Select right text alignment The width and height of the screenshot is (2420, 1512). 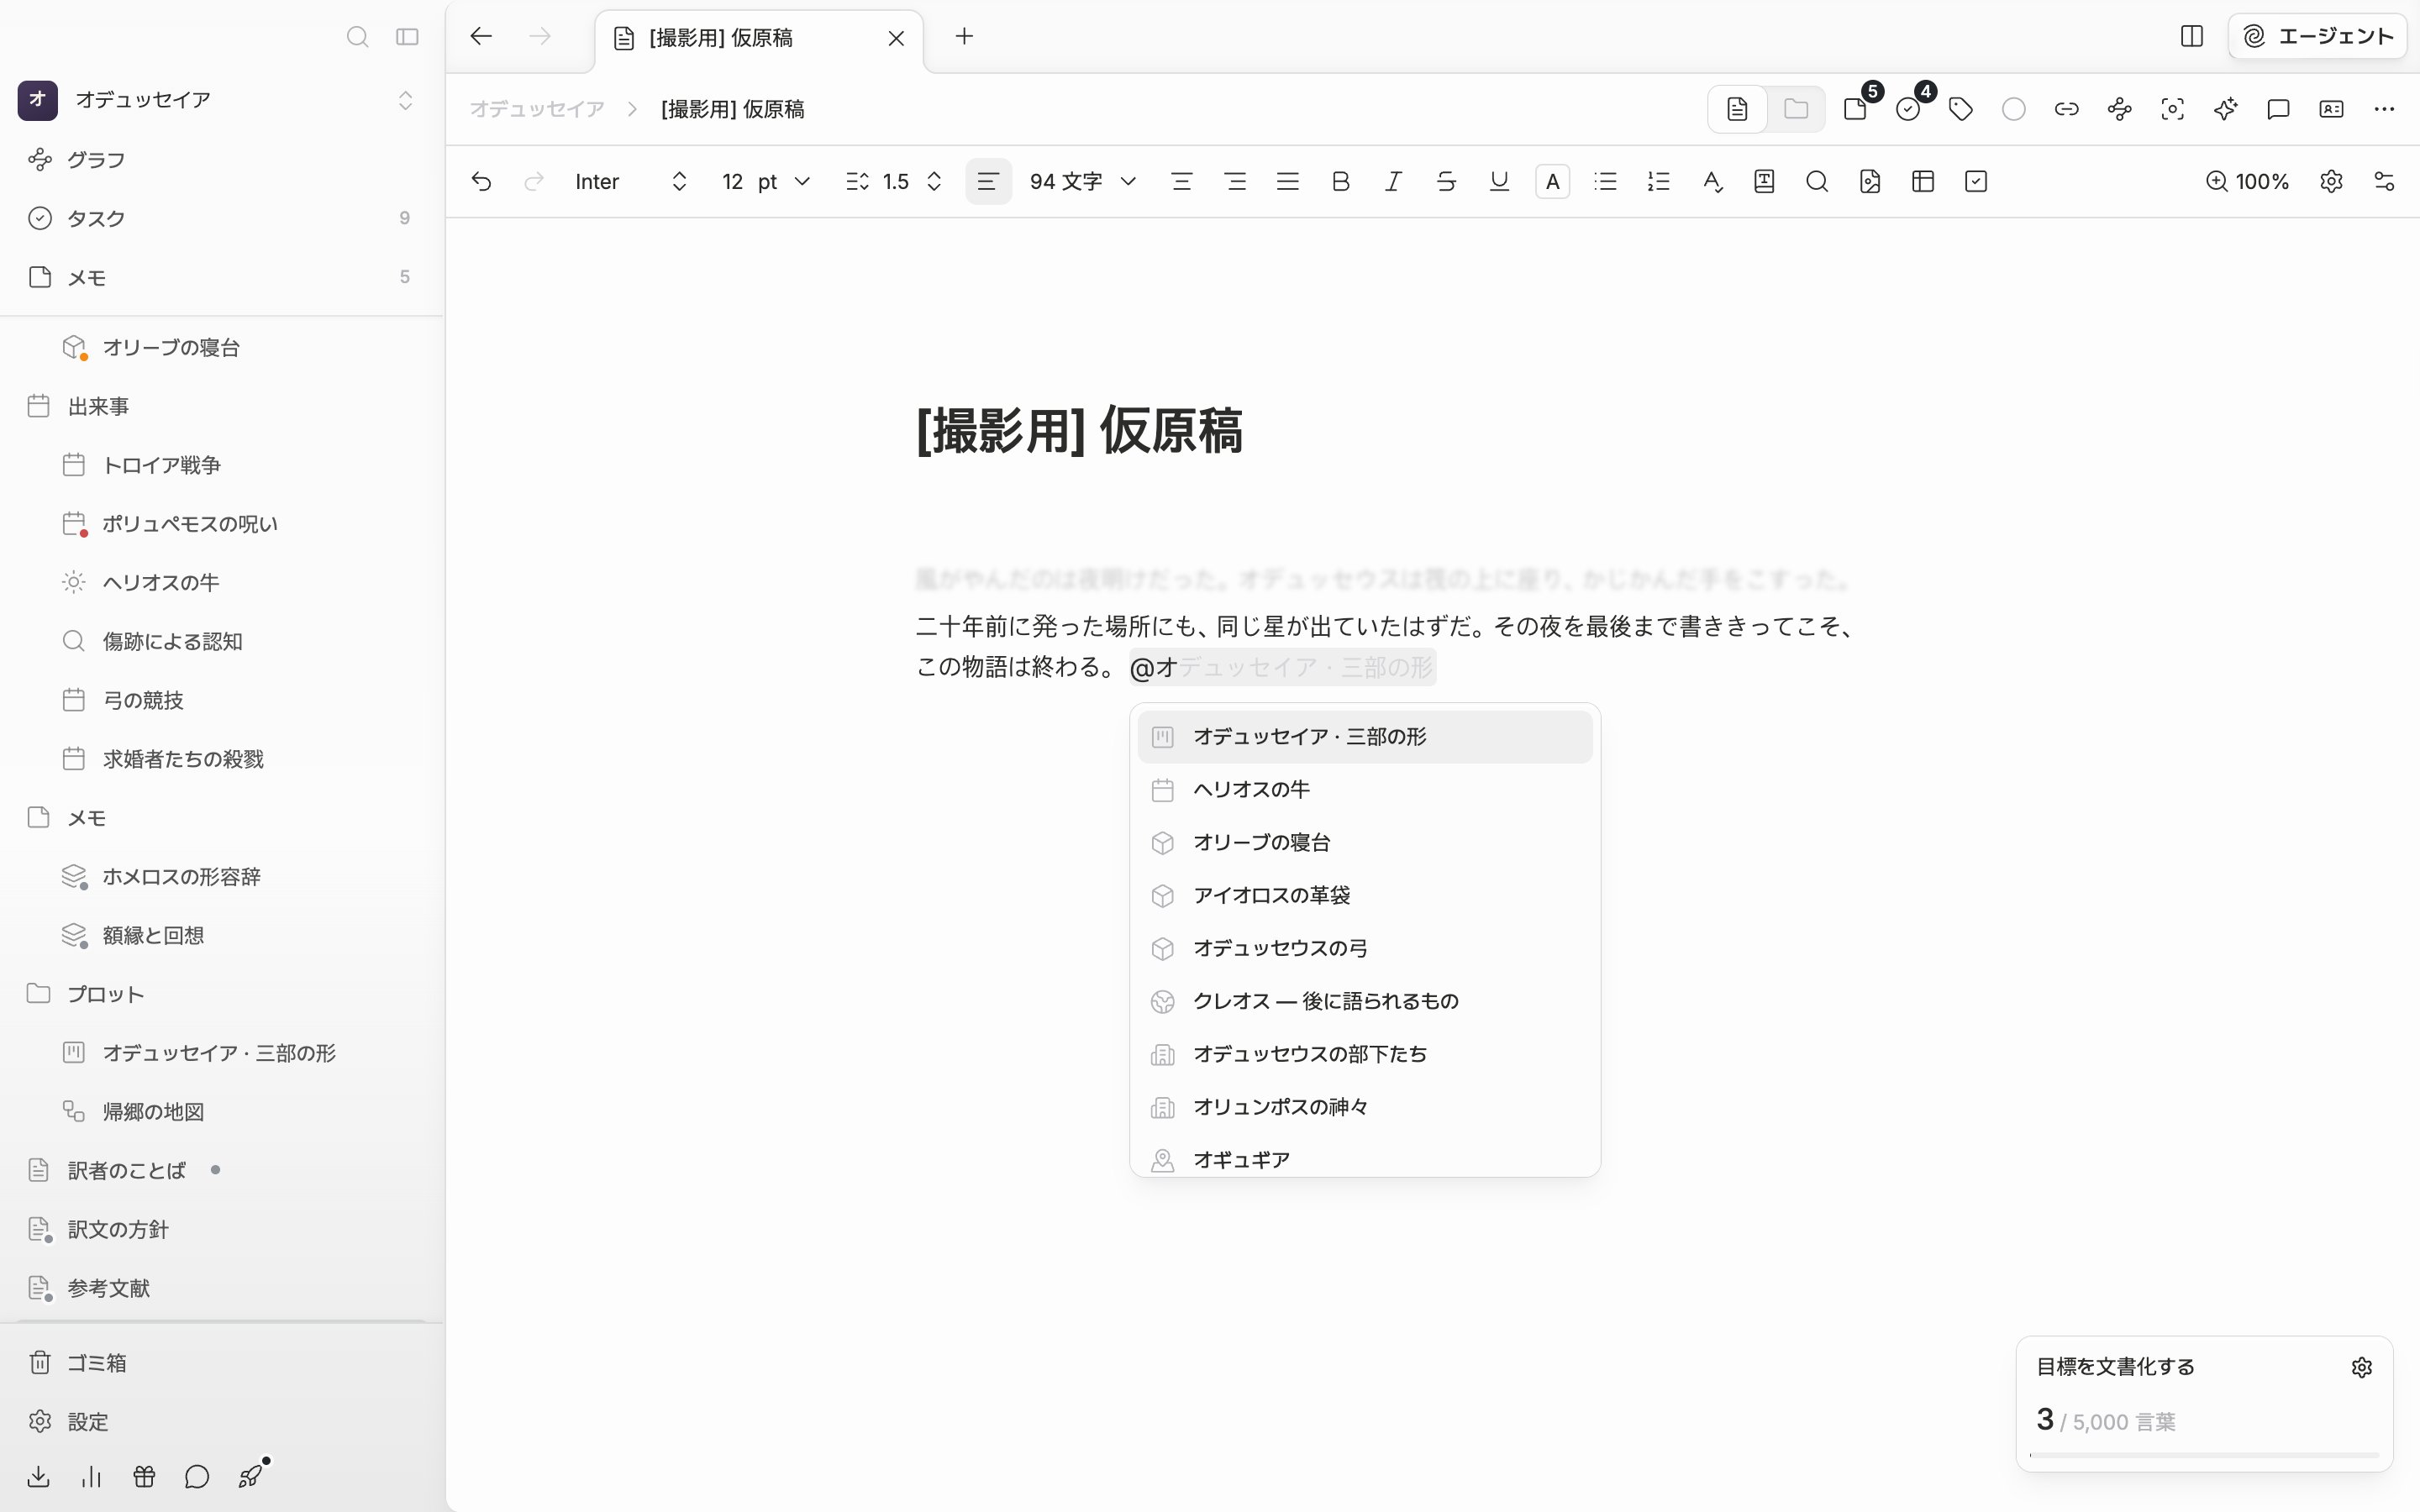coord(1235,181)
